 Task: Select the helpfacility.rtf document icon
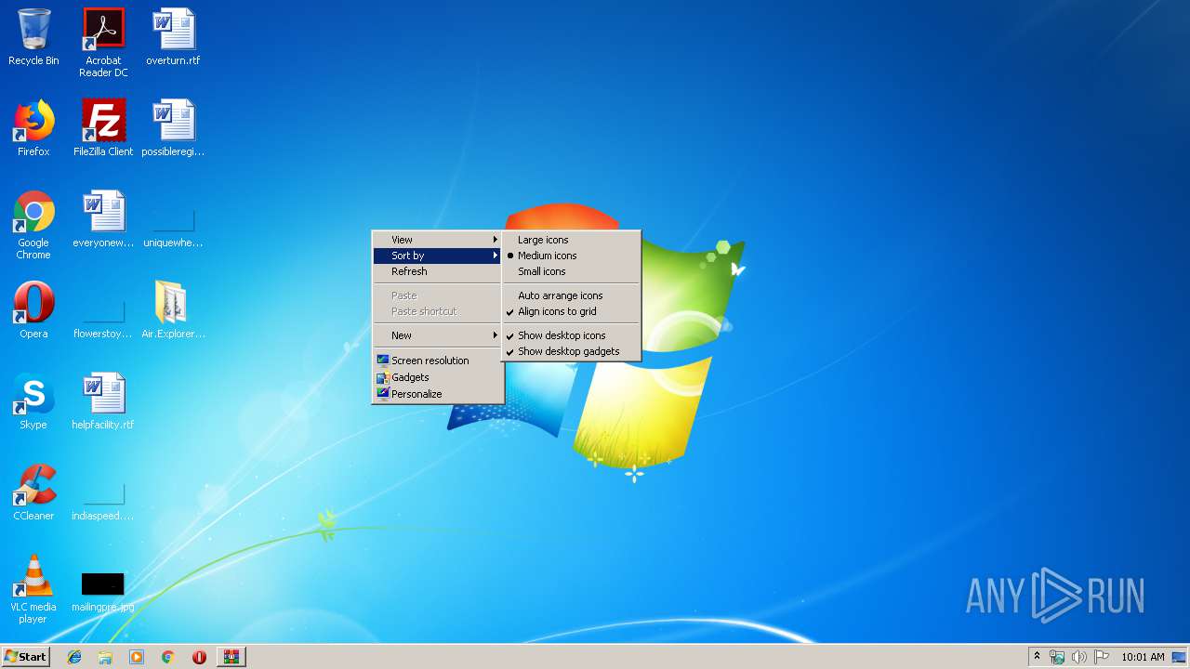[103, 401]
